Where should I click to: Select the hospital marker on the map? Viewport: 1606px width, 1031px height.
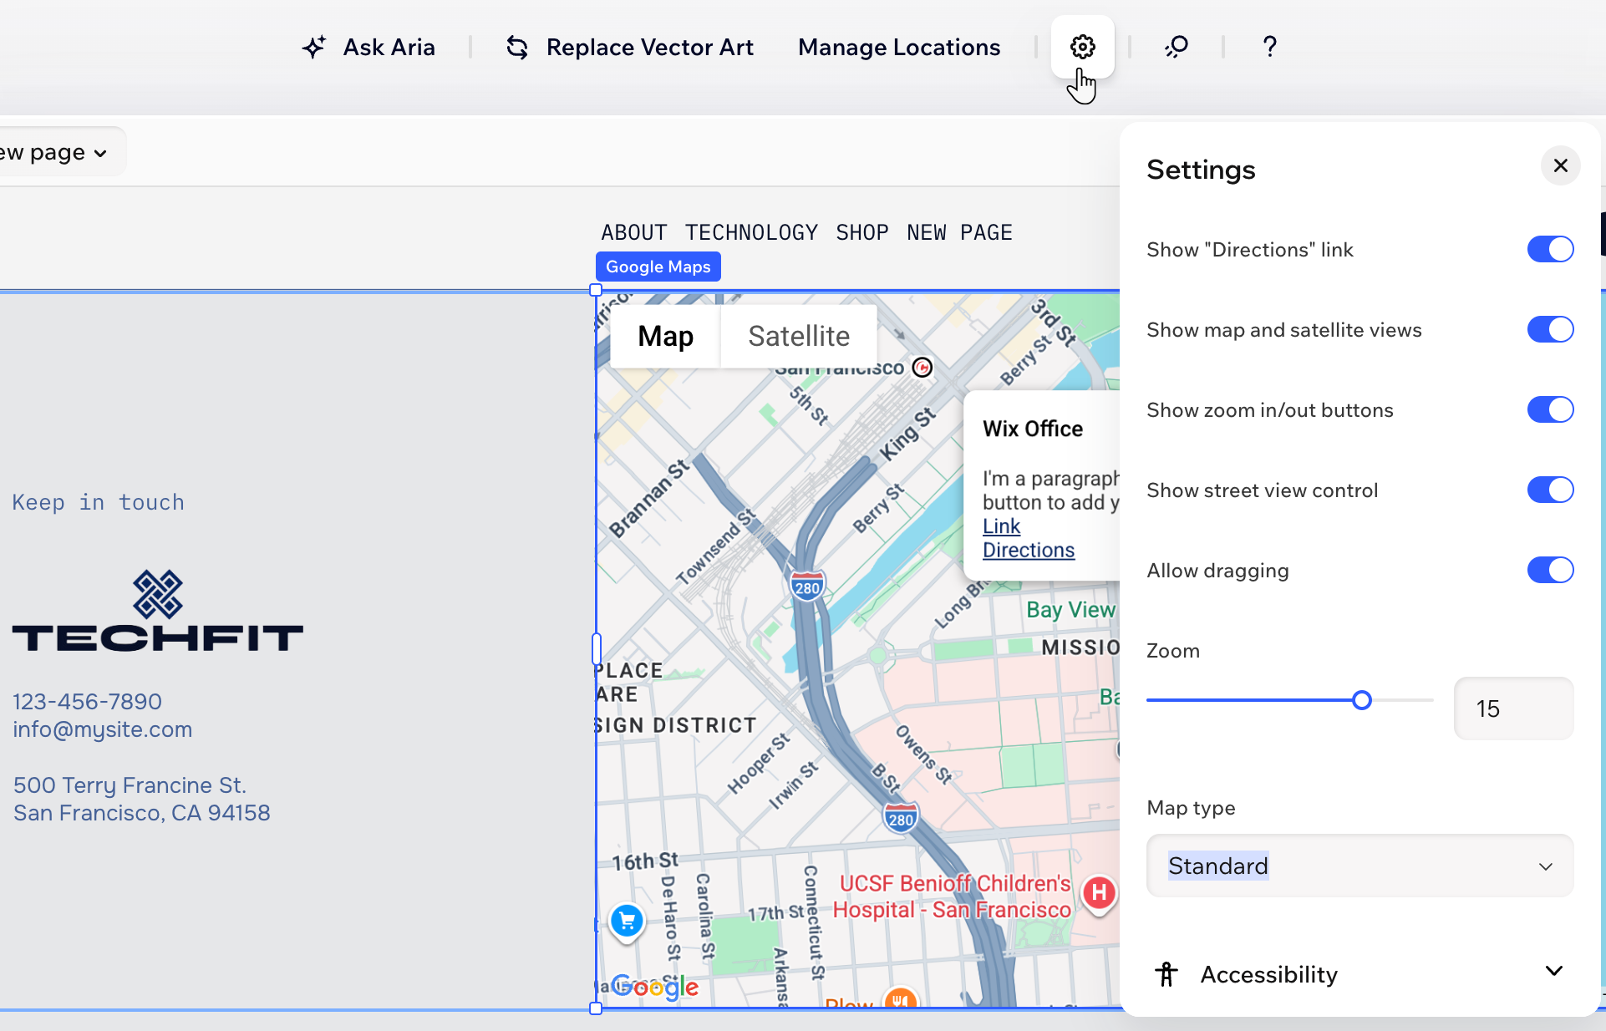[1099, 895]
